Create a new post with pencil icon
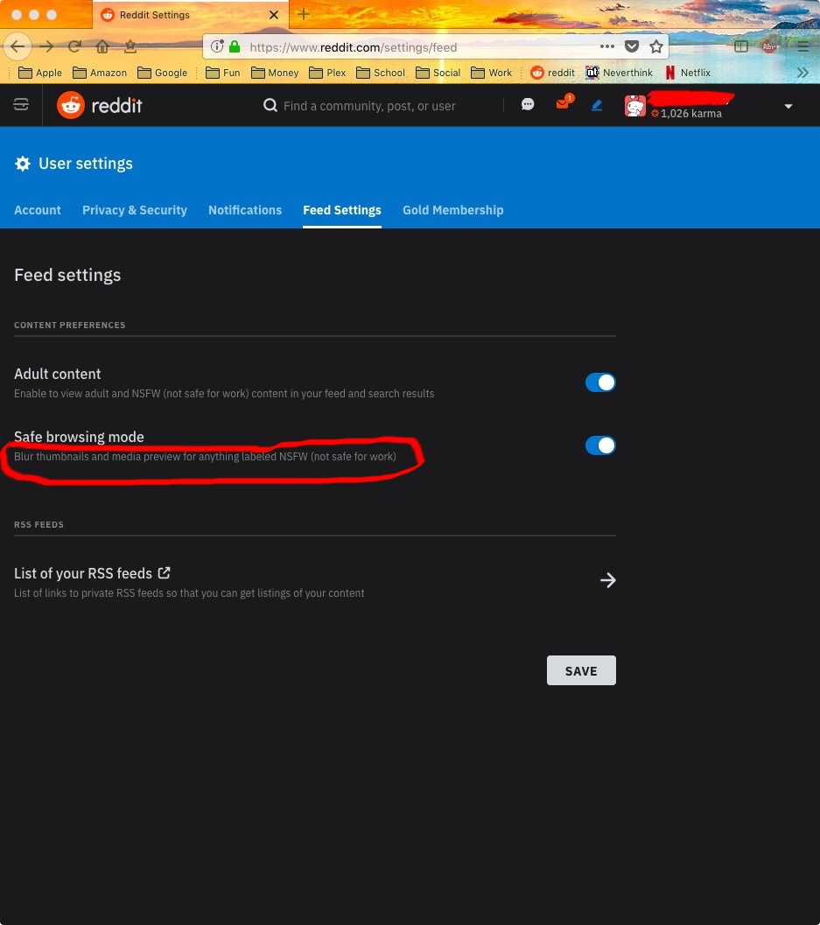 pyautogui.click(x=597, y=105)
